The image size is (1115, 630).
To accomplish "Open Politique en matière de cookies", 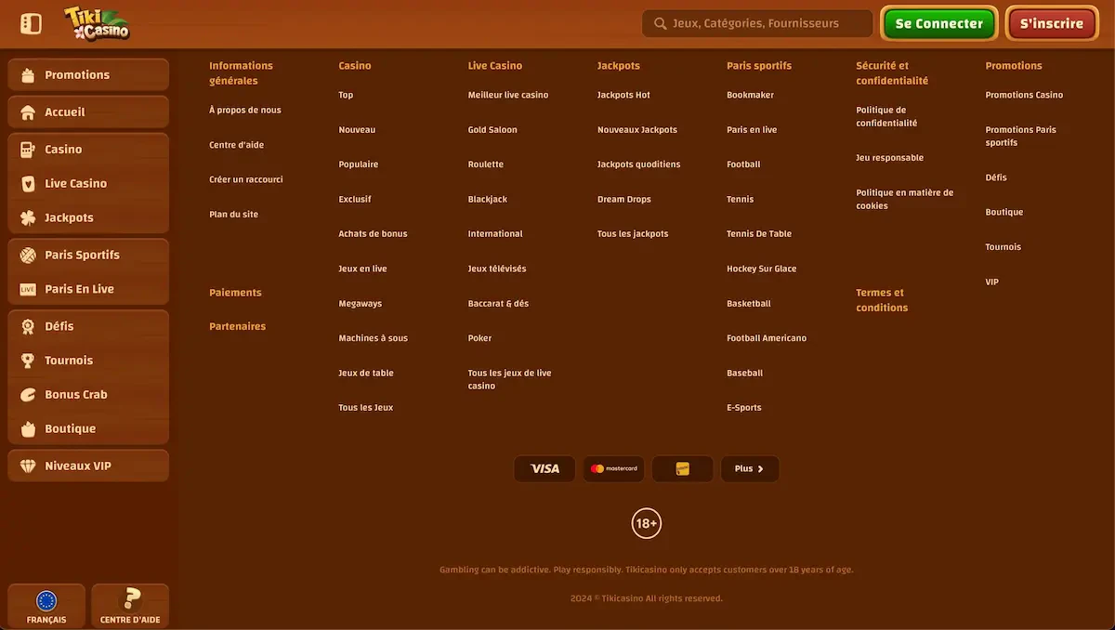I will click(x=904, y=200).
